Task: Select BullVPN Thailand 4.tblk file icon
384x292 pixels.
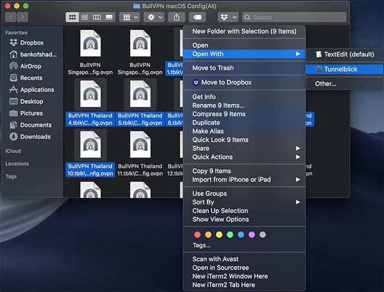Action: (x=90, y=94)
